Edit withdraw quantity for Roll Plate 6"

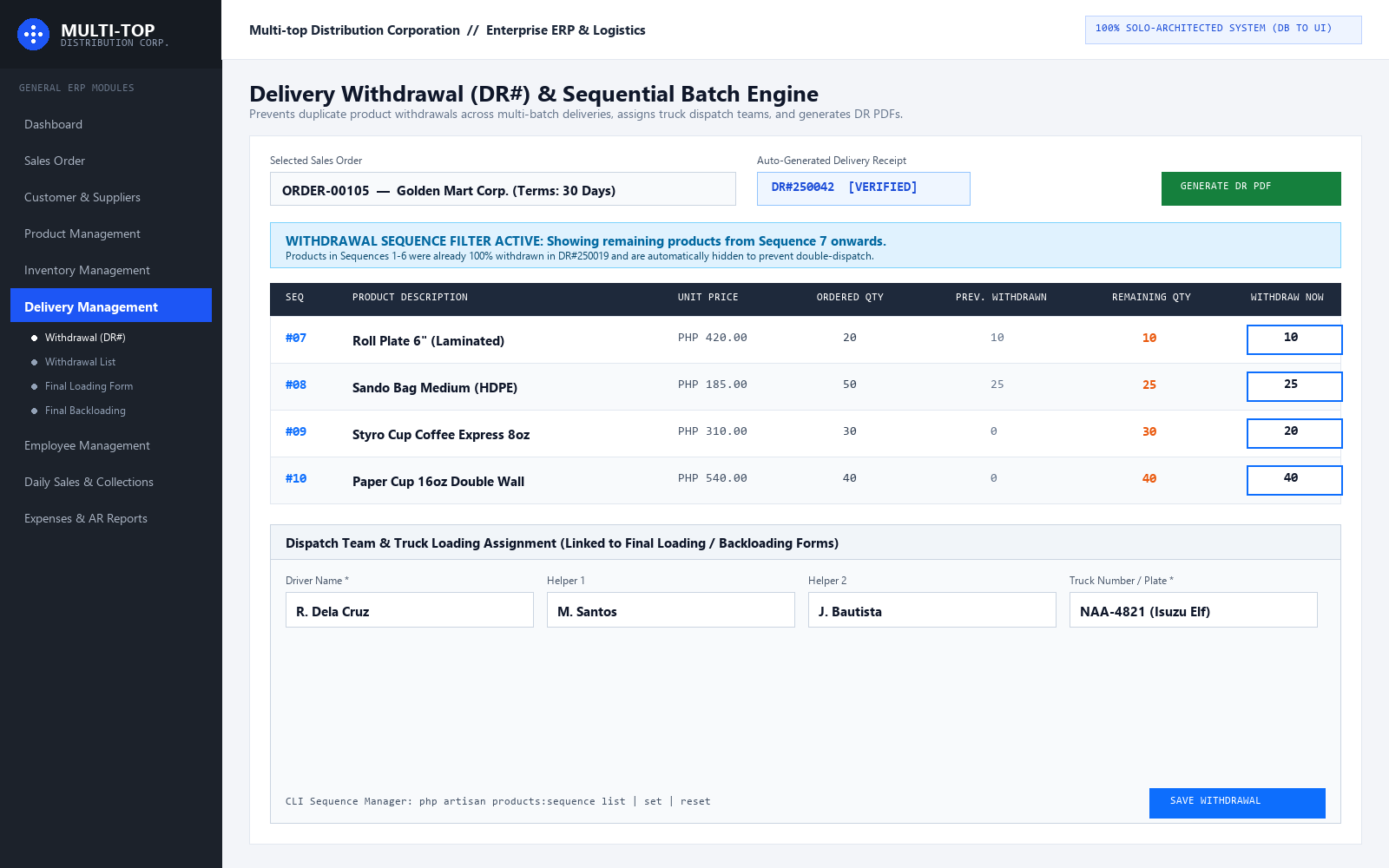(x=1294, y=339)
